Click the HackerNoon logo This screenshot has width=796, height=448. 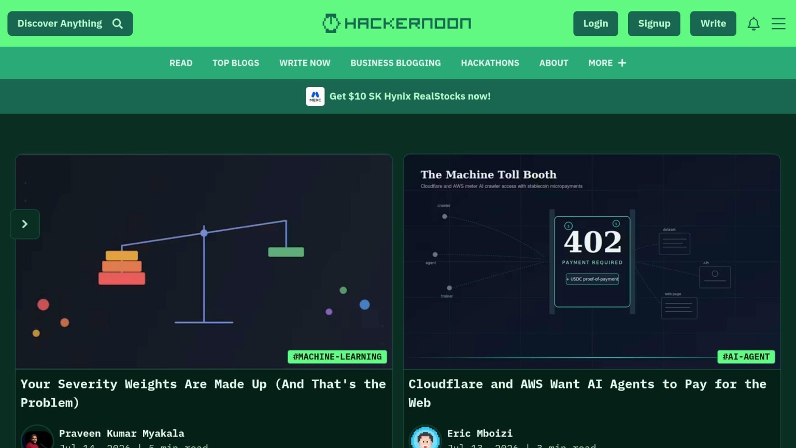tap(397, 23)
